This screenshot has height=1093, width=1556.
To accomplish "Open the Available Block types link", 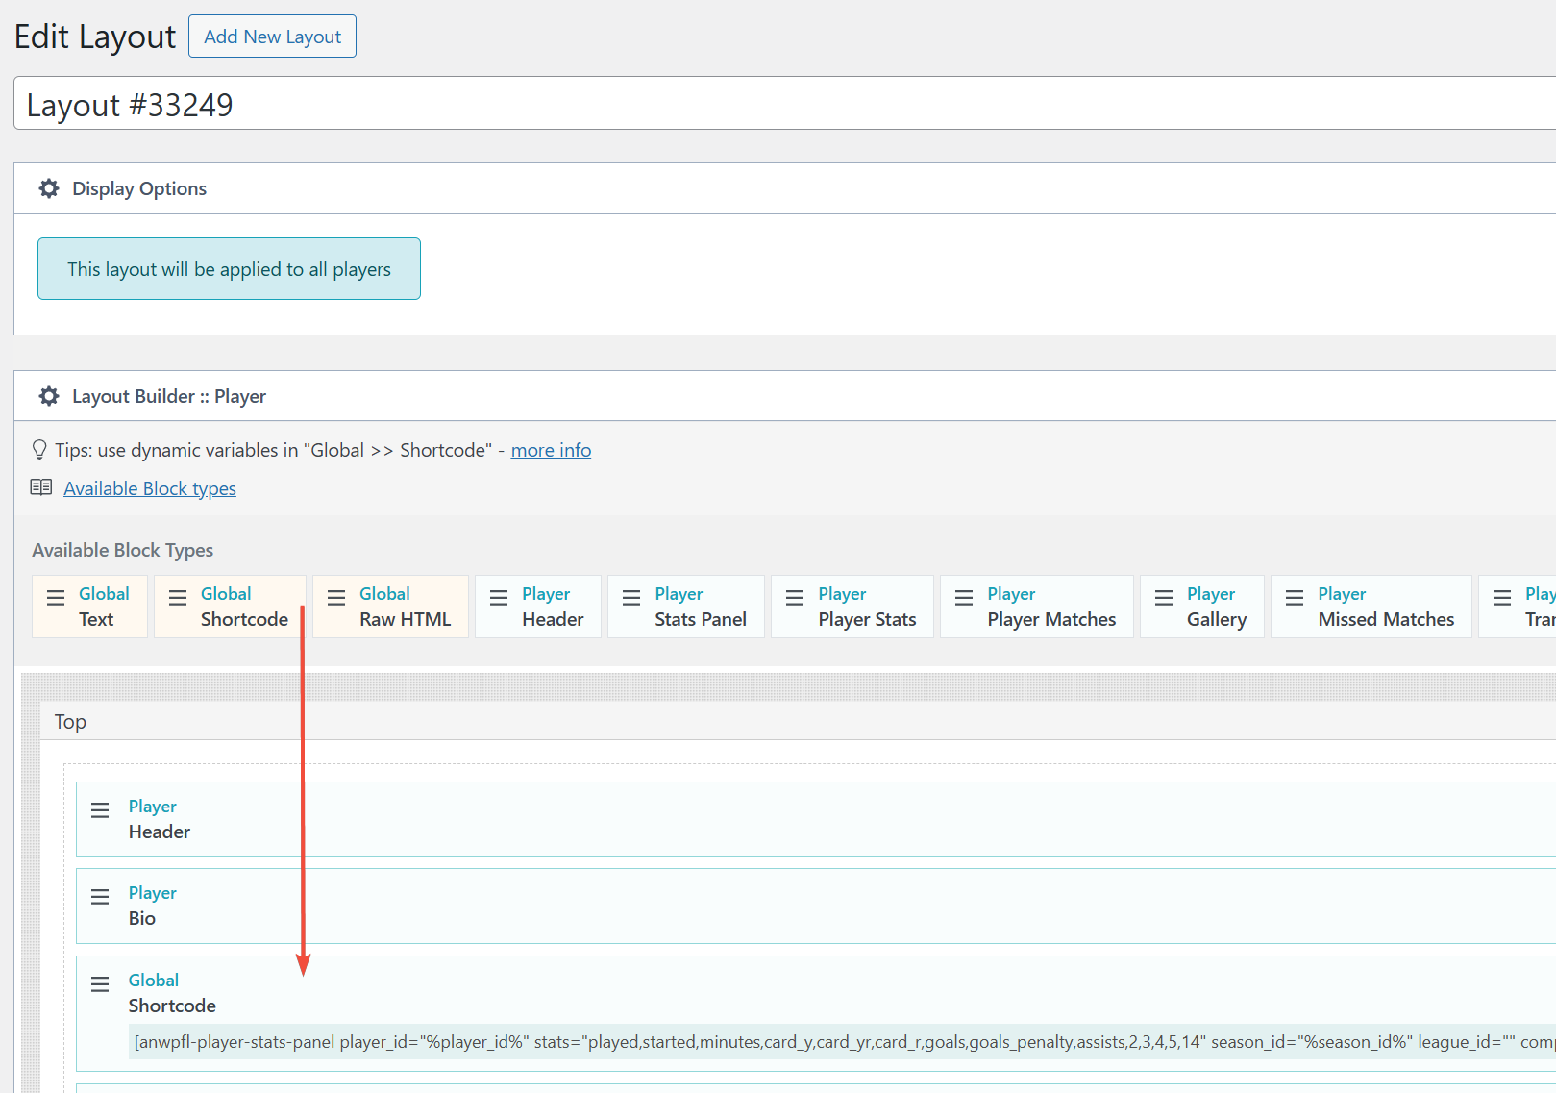I will (x=150, y=488).
